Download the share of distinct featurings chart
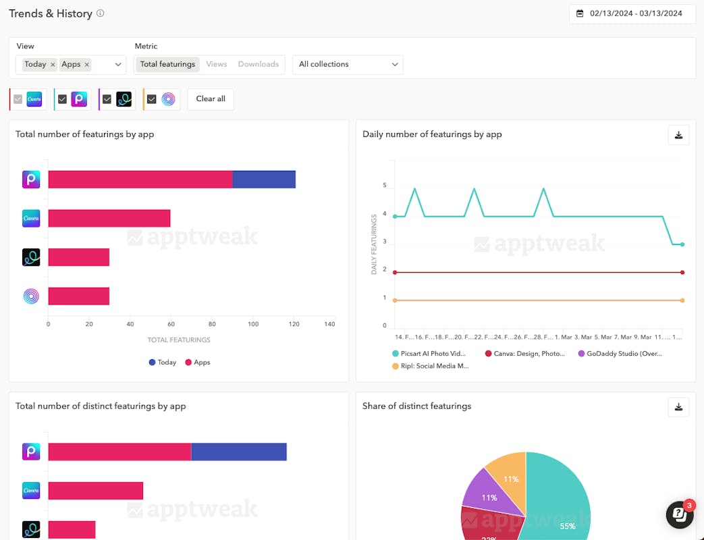The image size is (704, 540). point(678,407)
